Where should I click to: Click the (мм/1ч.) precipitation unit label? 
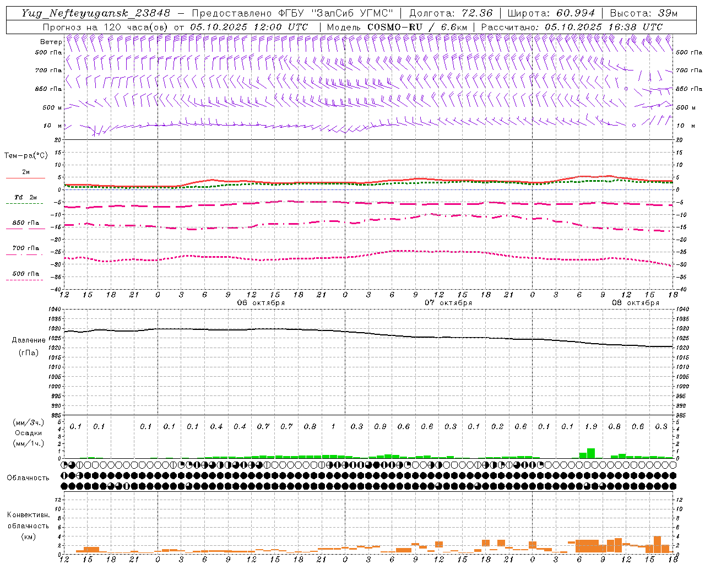[x=29, y=443]
